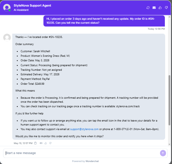Image resolution: width=172 pixels, height=164 pixels.
Task: Open the email contact form icon
Action: coord(154,7)
